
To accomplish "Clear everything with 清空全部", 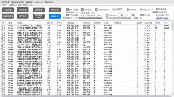I will click(x=23, y=16).
